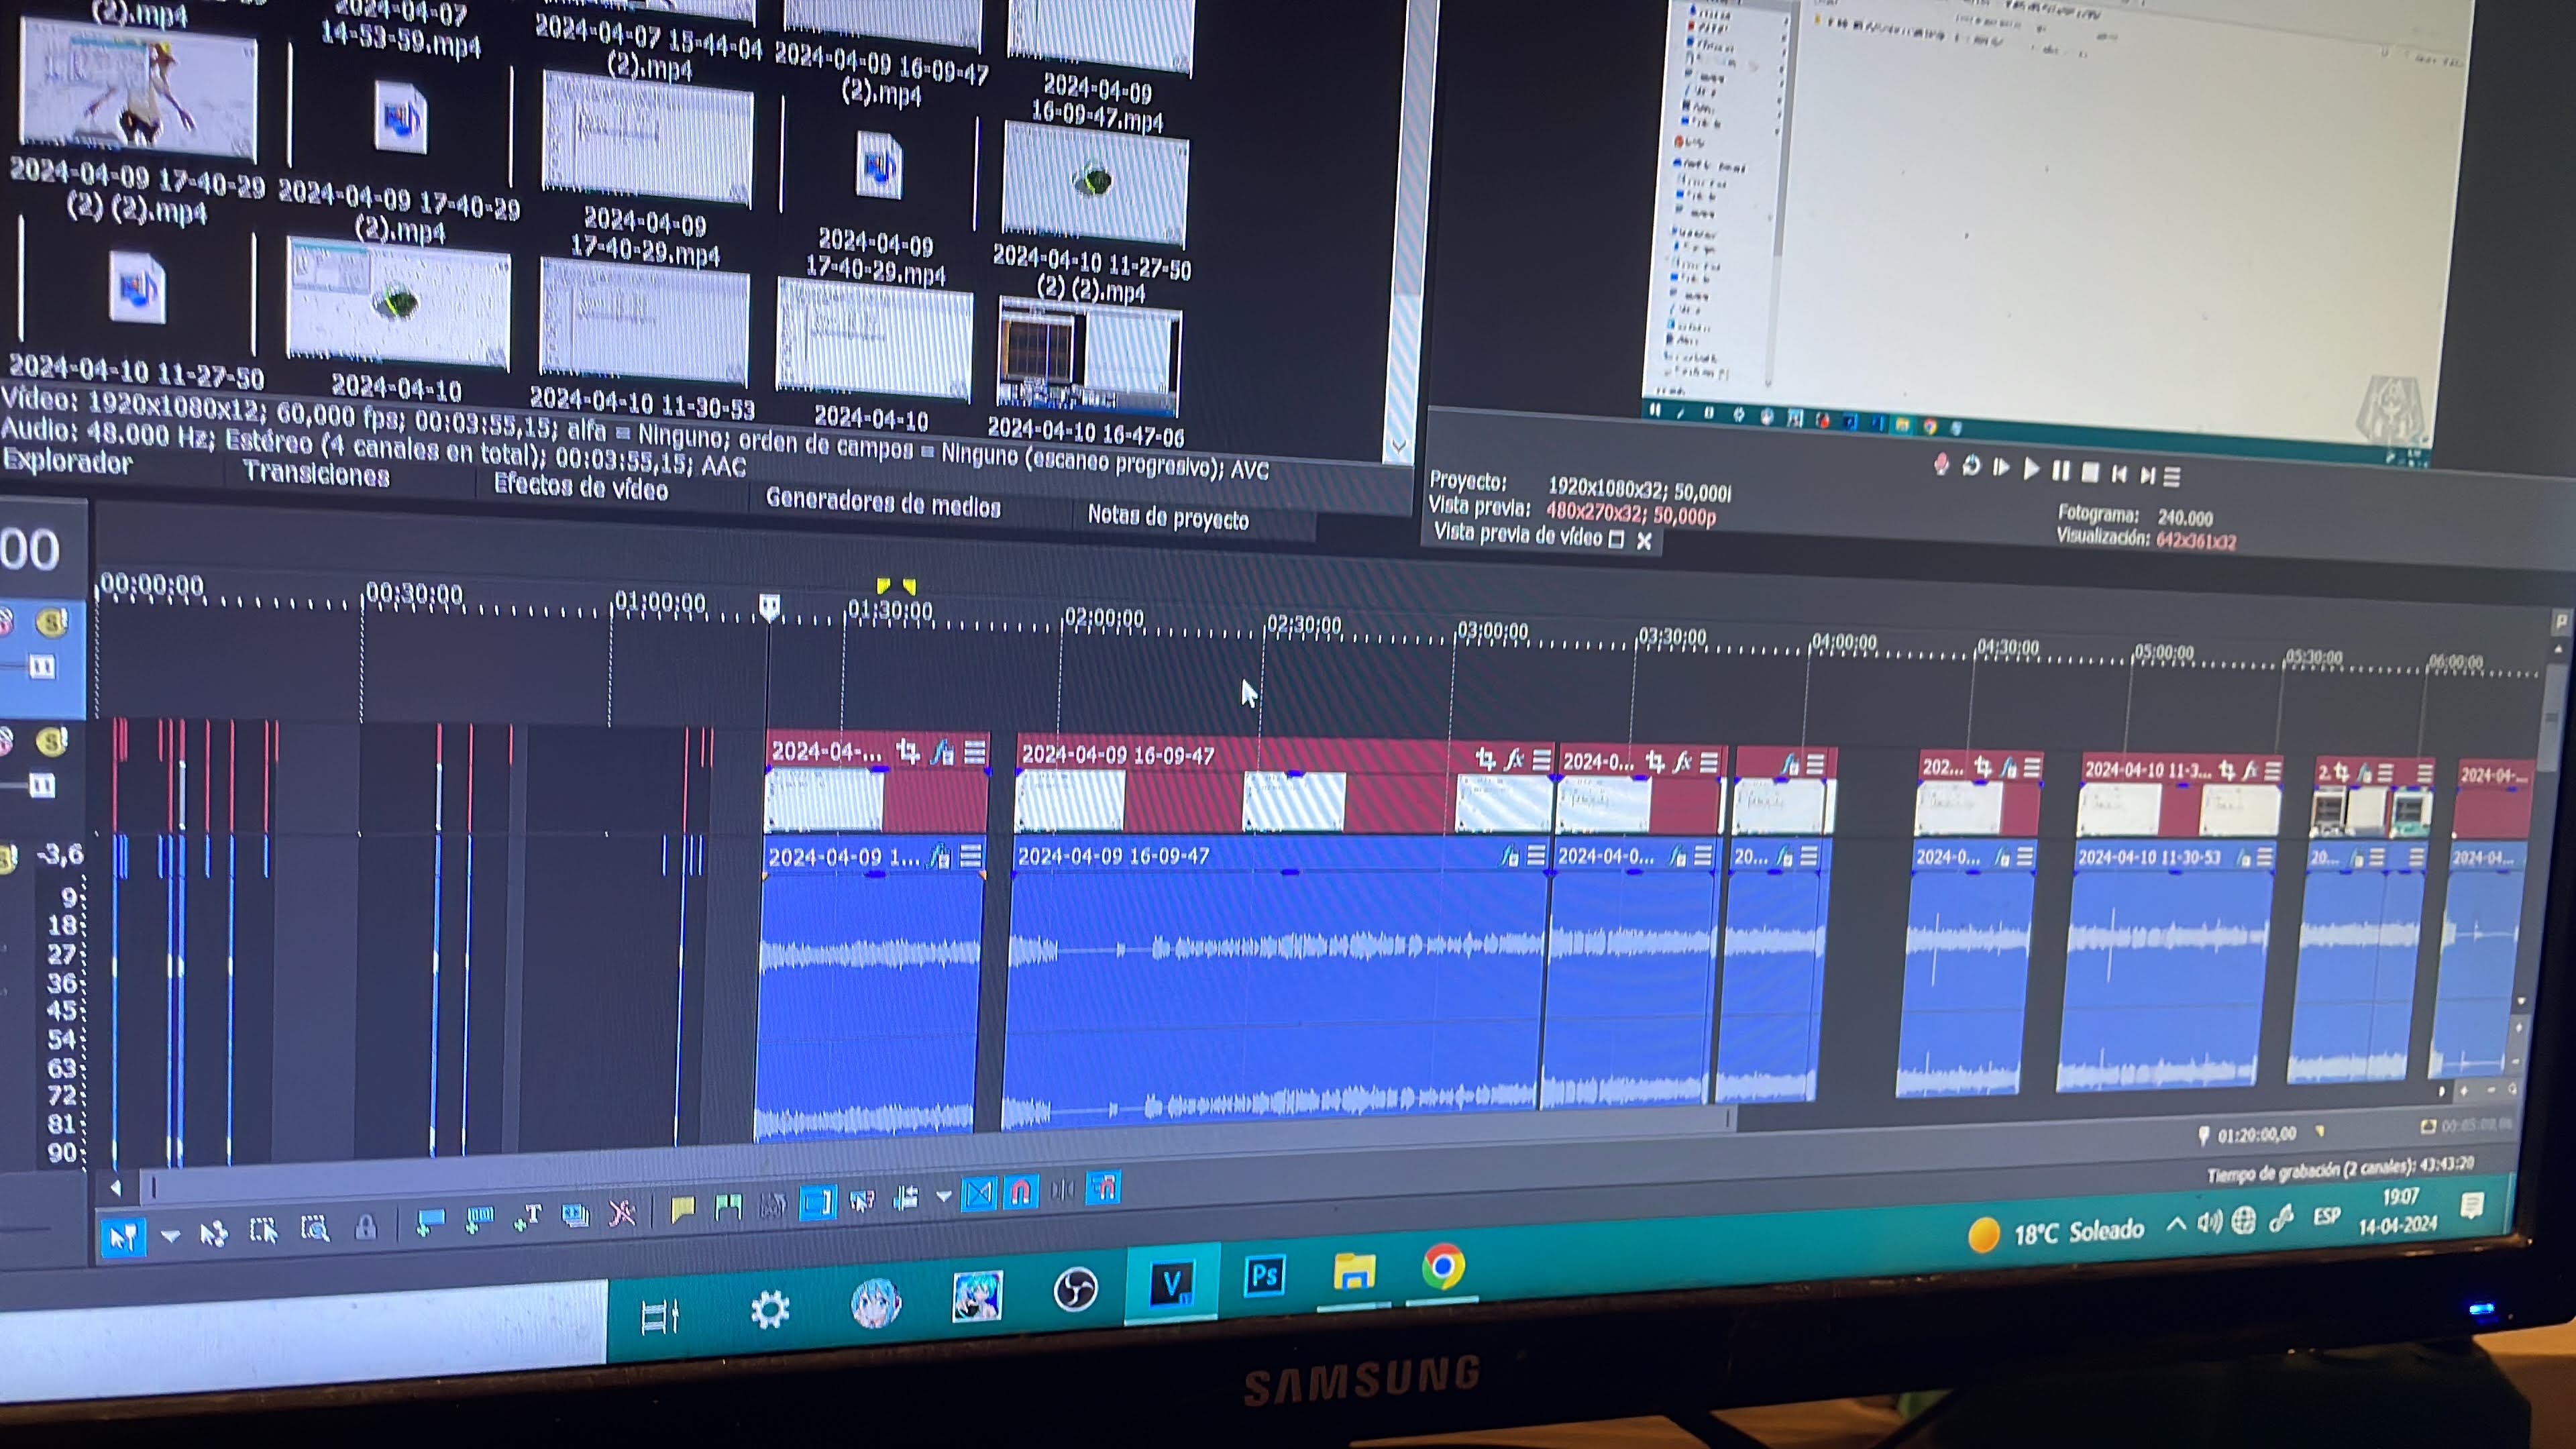Toggle the Auto Ripple icon
This screenshot has width=2576, height=1449.
pos(906,1198)
